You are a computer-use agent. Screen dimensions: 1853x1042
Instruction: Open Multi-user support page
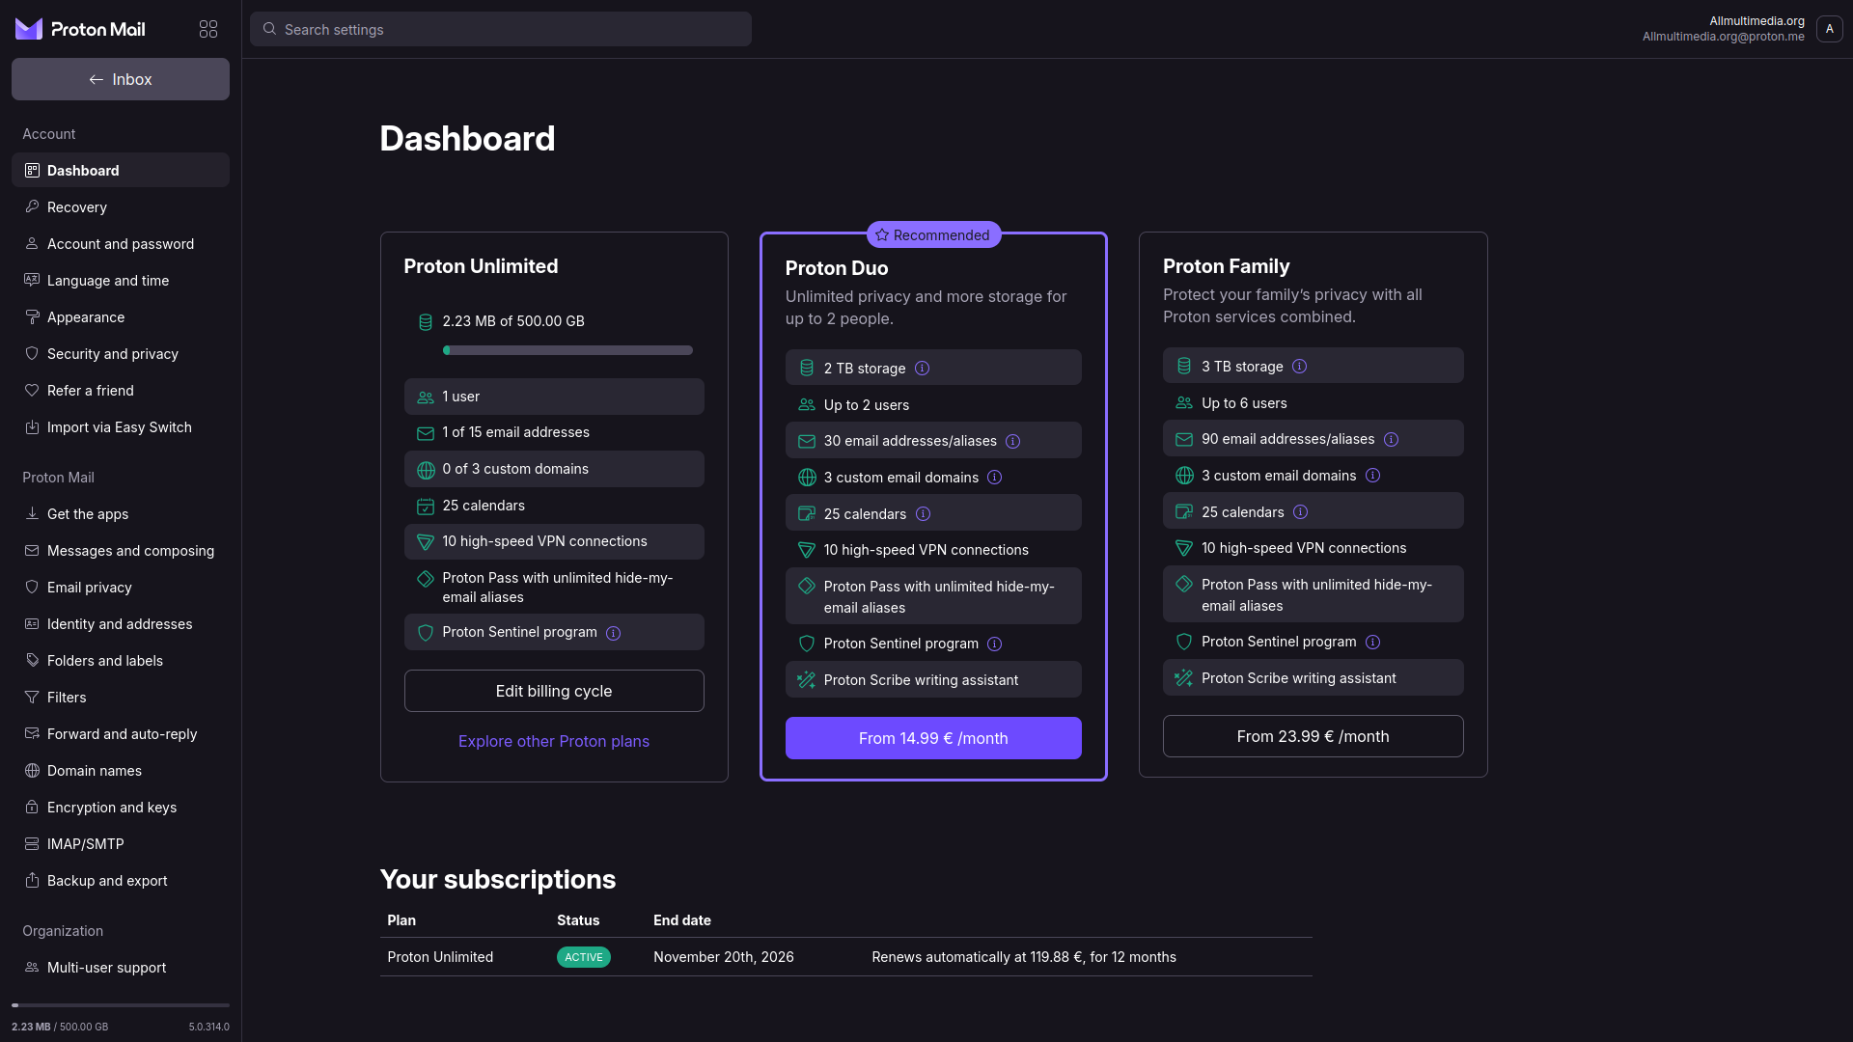(106, 968)
